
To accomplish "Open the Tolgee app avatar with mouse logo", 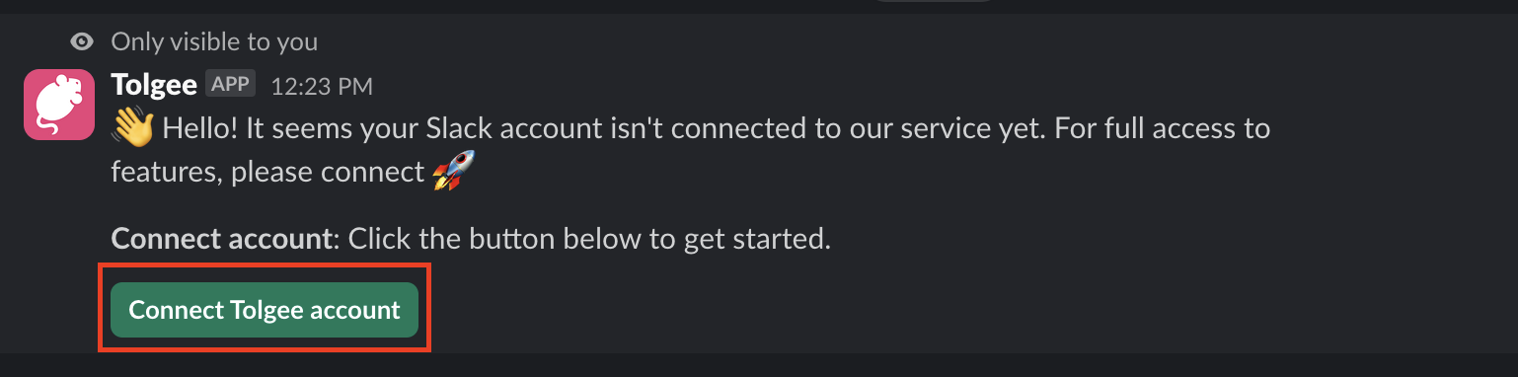I will pos(58,105).
